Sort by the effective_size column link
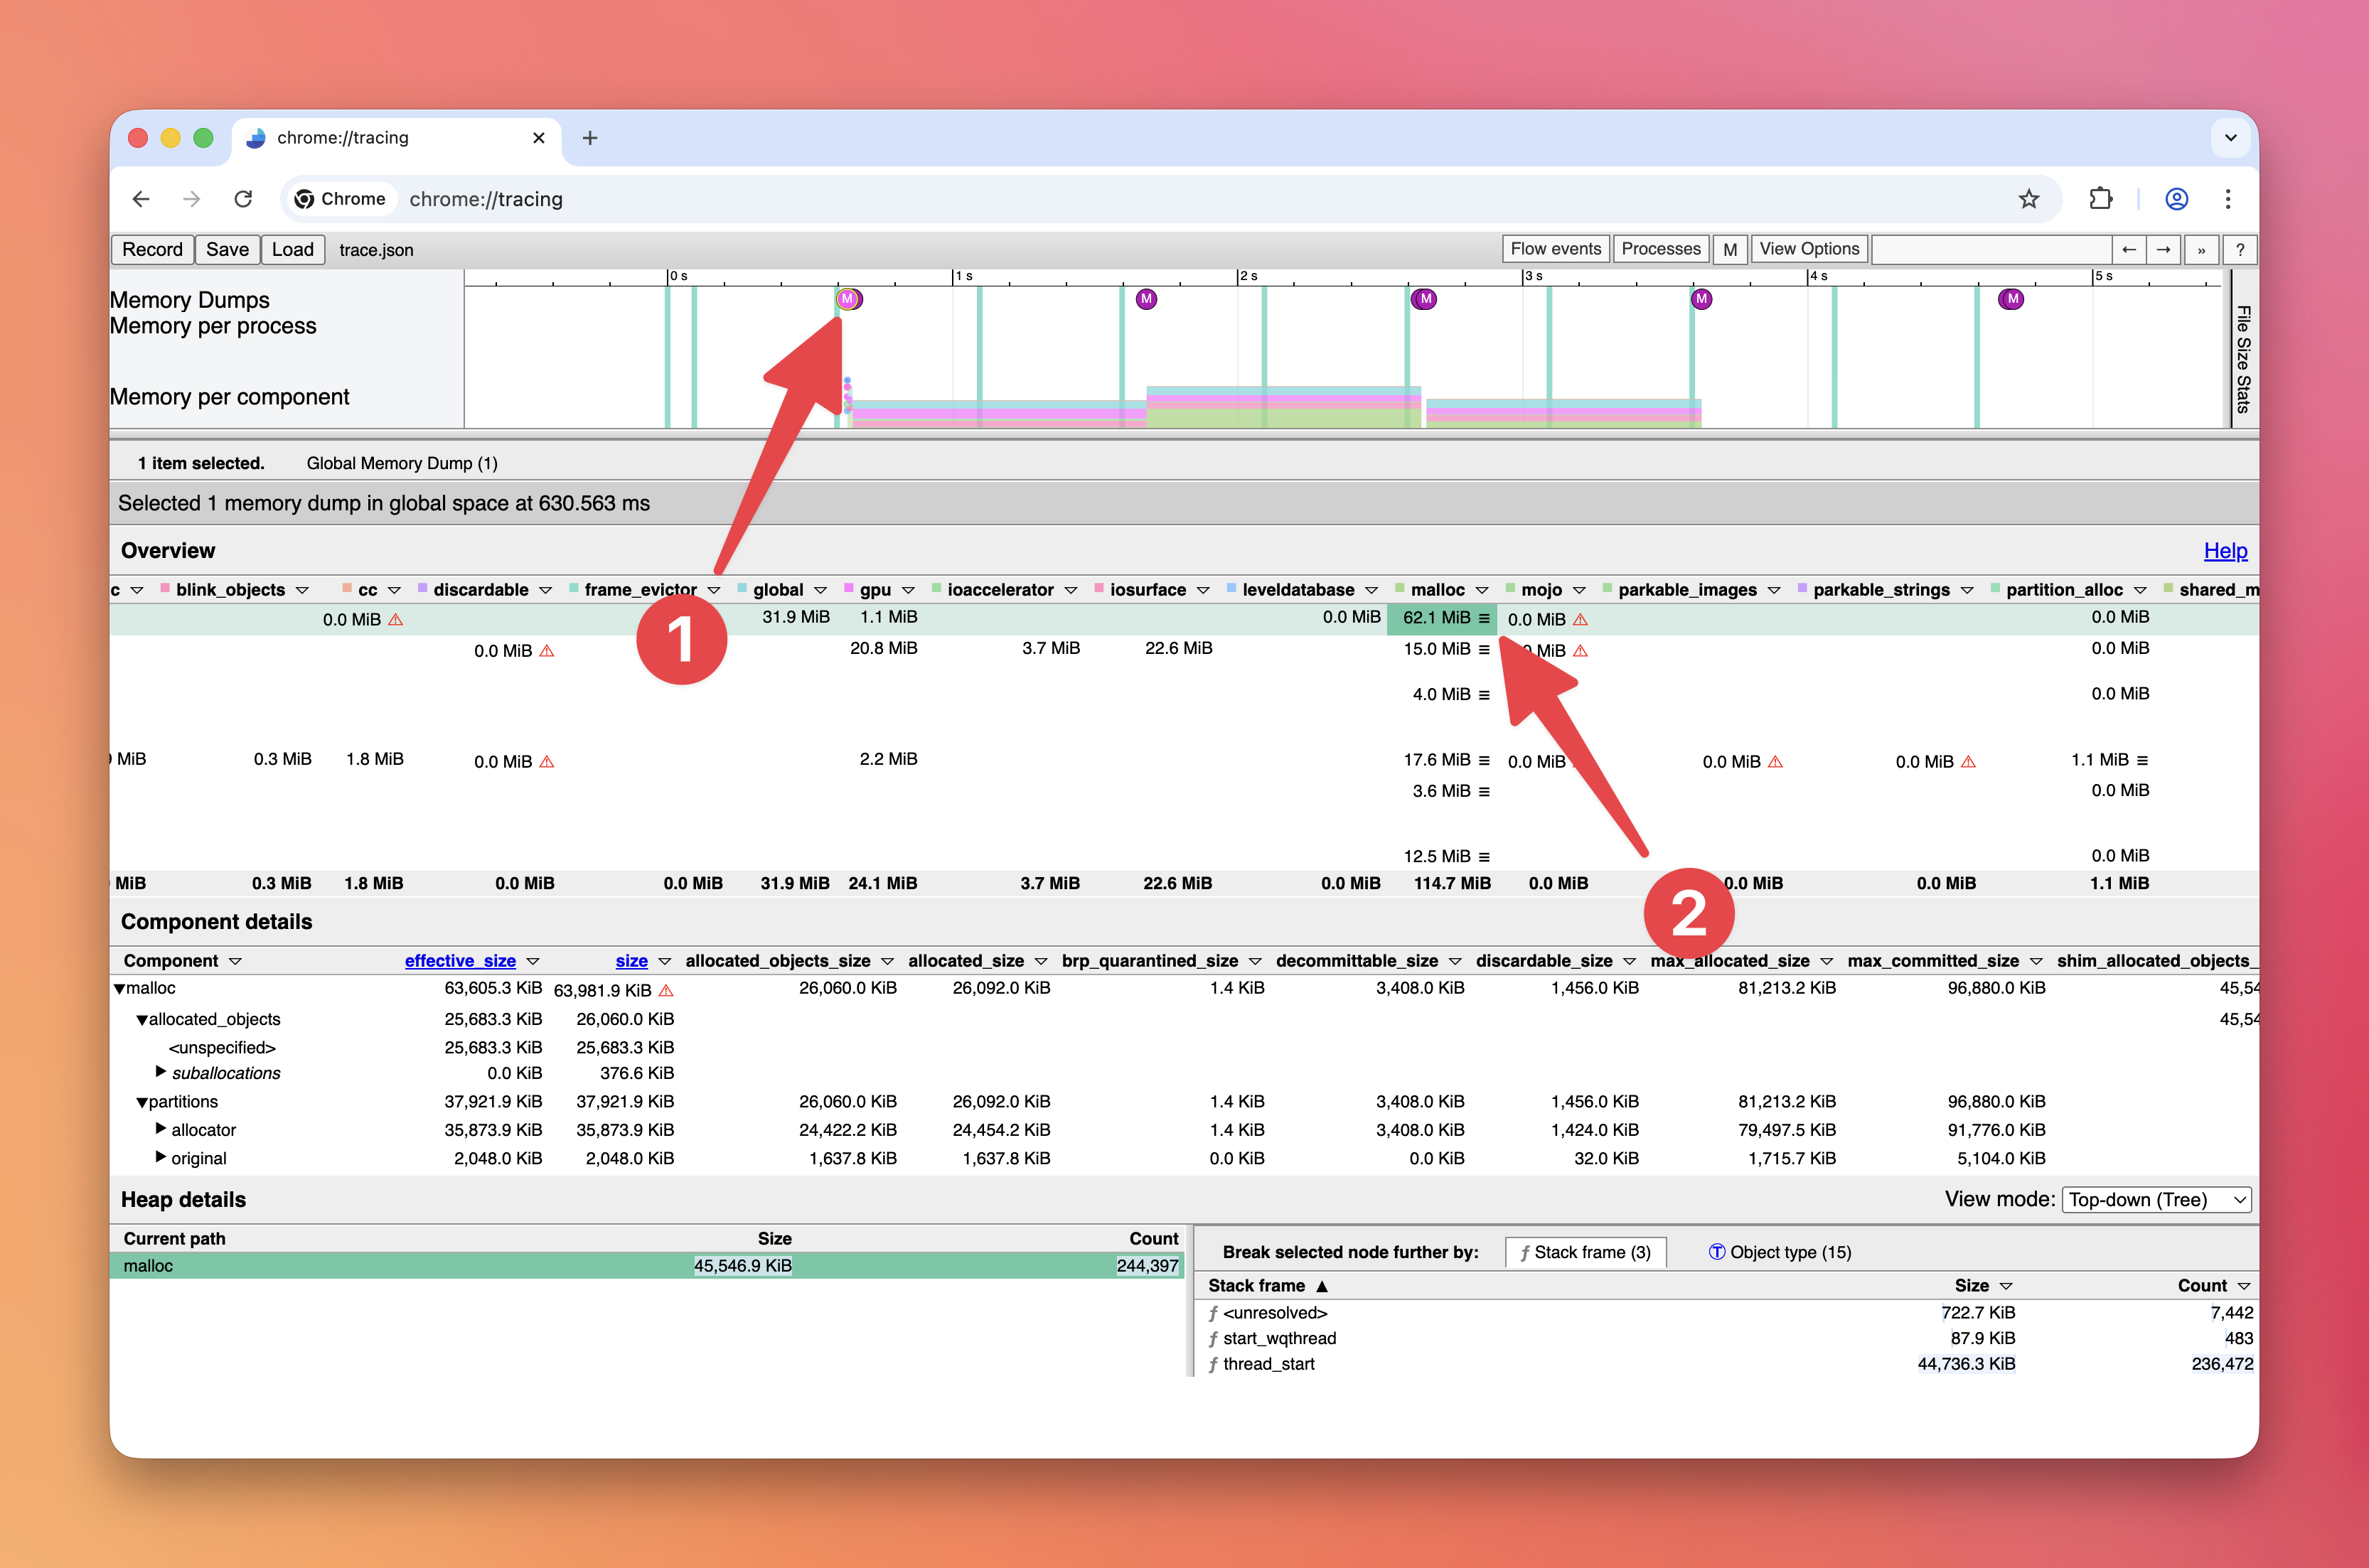The height and width of the screenshot is (1568, 2369). [x=460, y=961]
